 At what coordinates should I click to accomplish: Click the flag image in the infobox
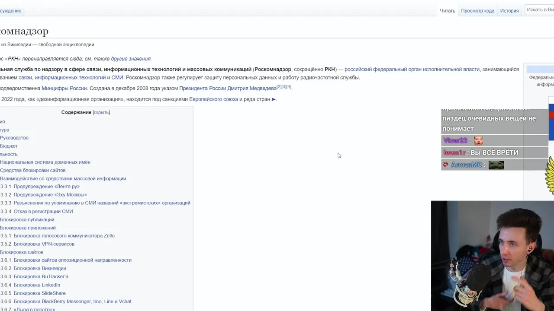pyautogui.click(x=551, y=119)
